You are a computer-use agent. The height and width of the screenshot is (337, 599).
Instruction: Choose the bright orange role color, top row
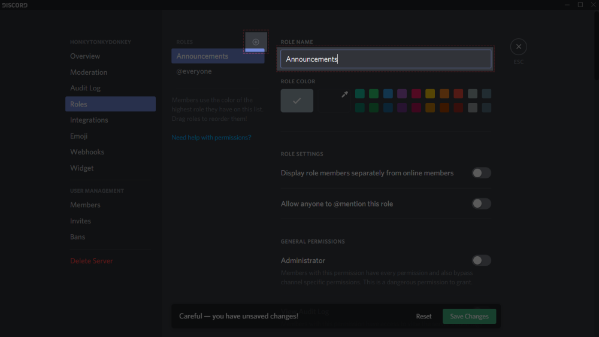click(444, 93)
